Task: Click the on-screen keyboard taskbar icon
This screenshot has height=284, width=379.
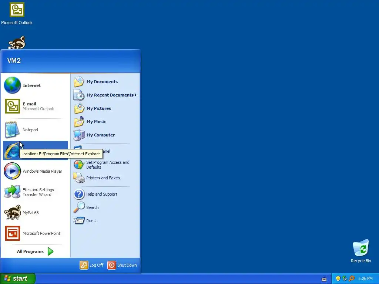Action: pos(324,280)
